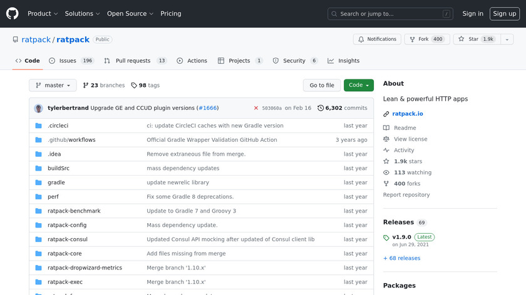526x295 pixels.
Task: Open the .circleci folder
Action: (58, 126)
